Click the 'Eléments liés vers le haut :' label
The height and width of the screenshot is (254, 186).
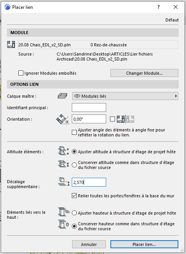tap(26, 215)
